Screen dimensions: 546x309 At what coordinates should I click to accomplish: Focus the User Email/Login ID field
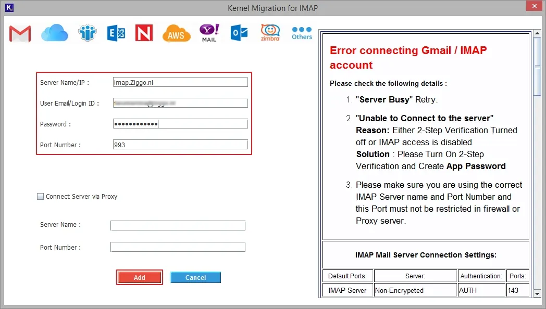[180, 103]
